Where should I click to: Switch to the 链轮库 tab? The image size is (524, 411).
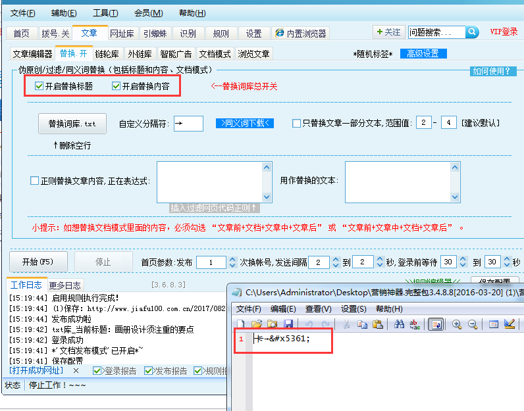[x=107, y=54]
